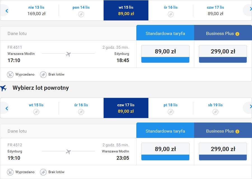252x179 pixels.
Task: Show earlier return dates with left arrow
Action: 7,108
